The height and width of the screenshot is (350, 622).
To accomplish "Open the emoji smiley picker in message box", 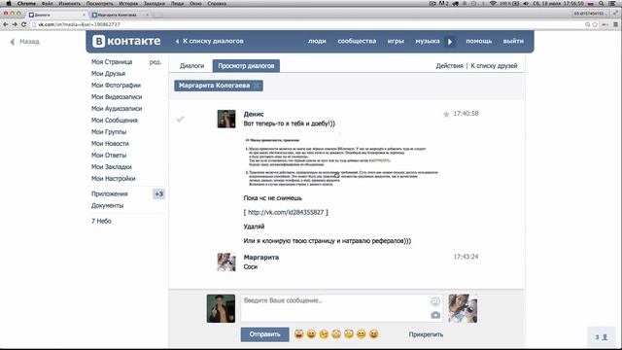I will tap(435, 301).
